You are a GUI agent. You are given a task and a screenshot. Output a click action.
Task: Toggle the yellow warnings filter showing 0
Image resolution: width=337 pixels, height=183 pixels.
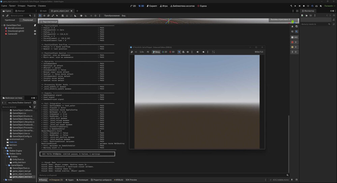click(x=294, y=47)
